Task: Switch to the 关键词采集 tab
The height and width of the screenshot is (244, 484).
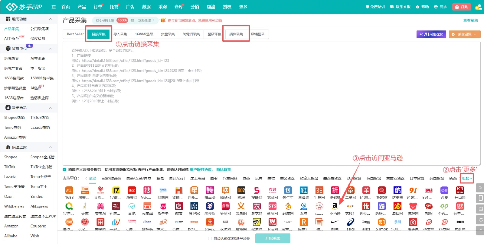Action: pos(191,34)
